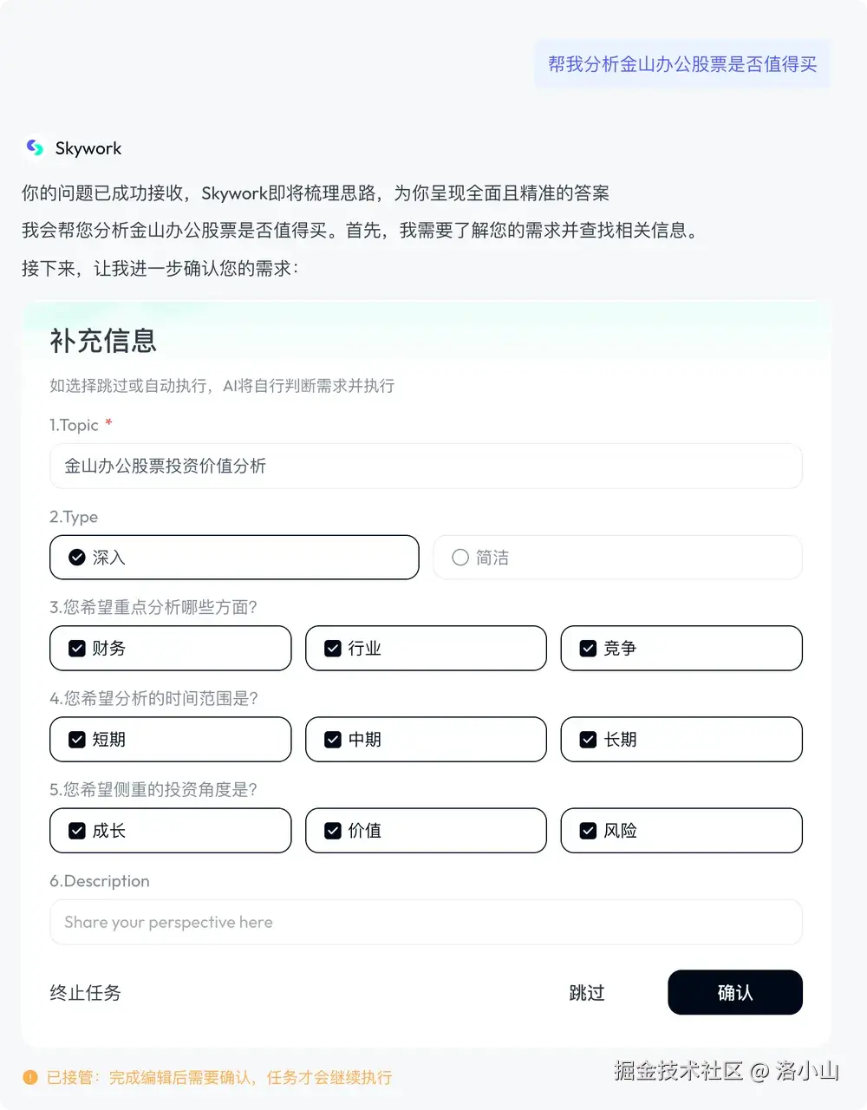Click the orange warning icon at bottom
Screen dimensions: 867x1110
click(x=30, y=1077)
